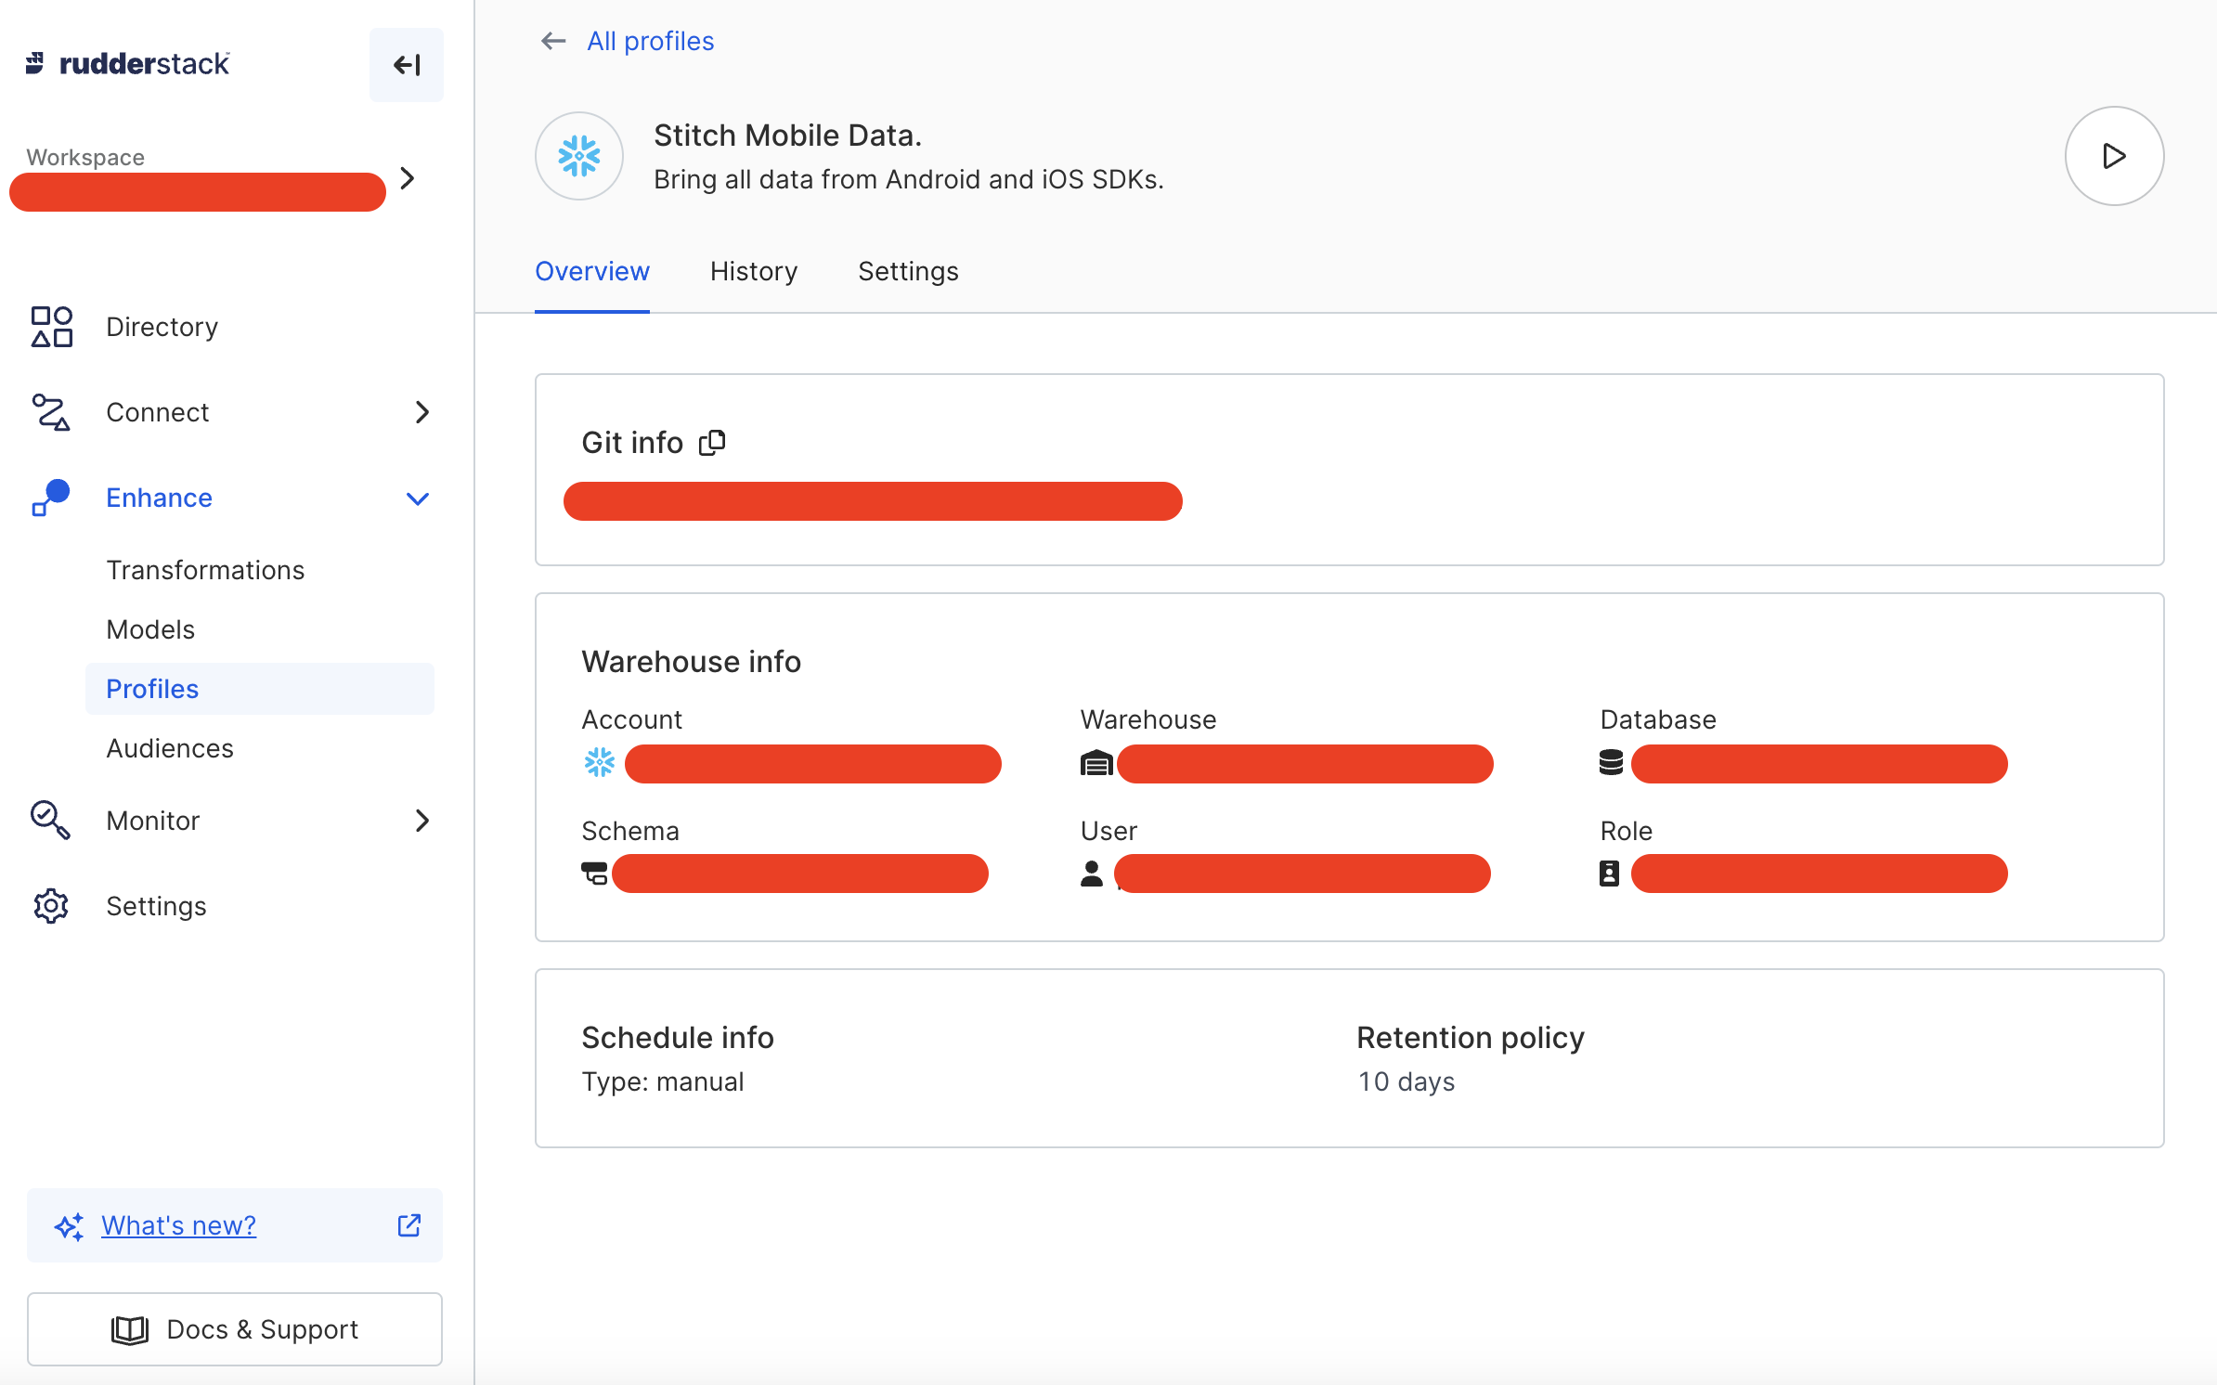Click the redacted workspace name
The width and height of the screenshot is (2217, 1385).
pos(198,192)
